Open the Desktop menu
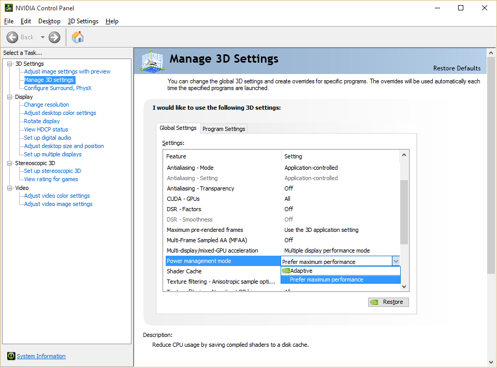Viewport: 497px width, 368px height. (x=49, y=21)
